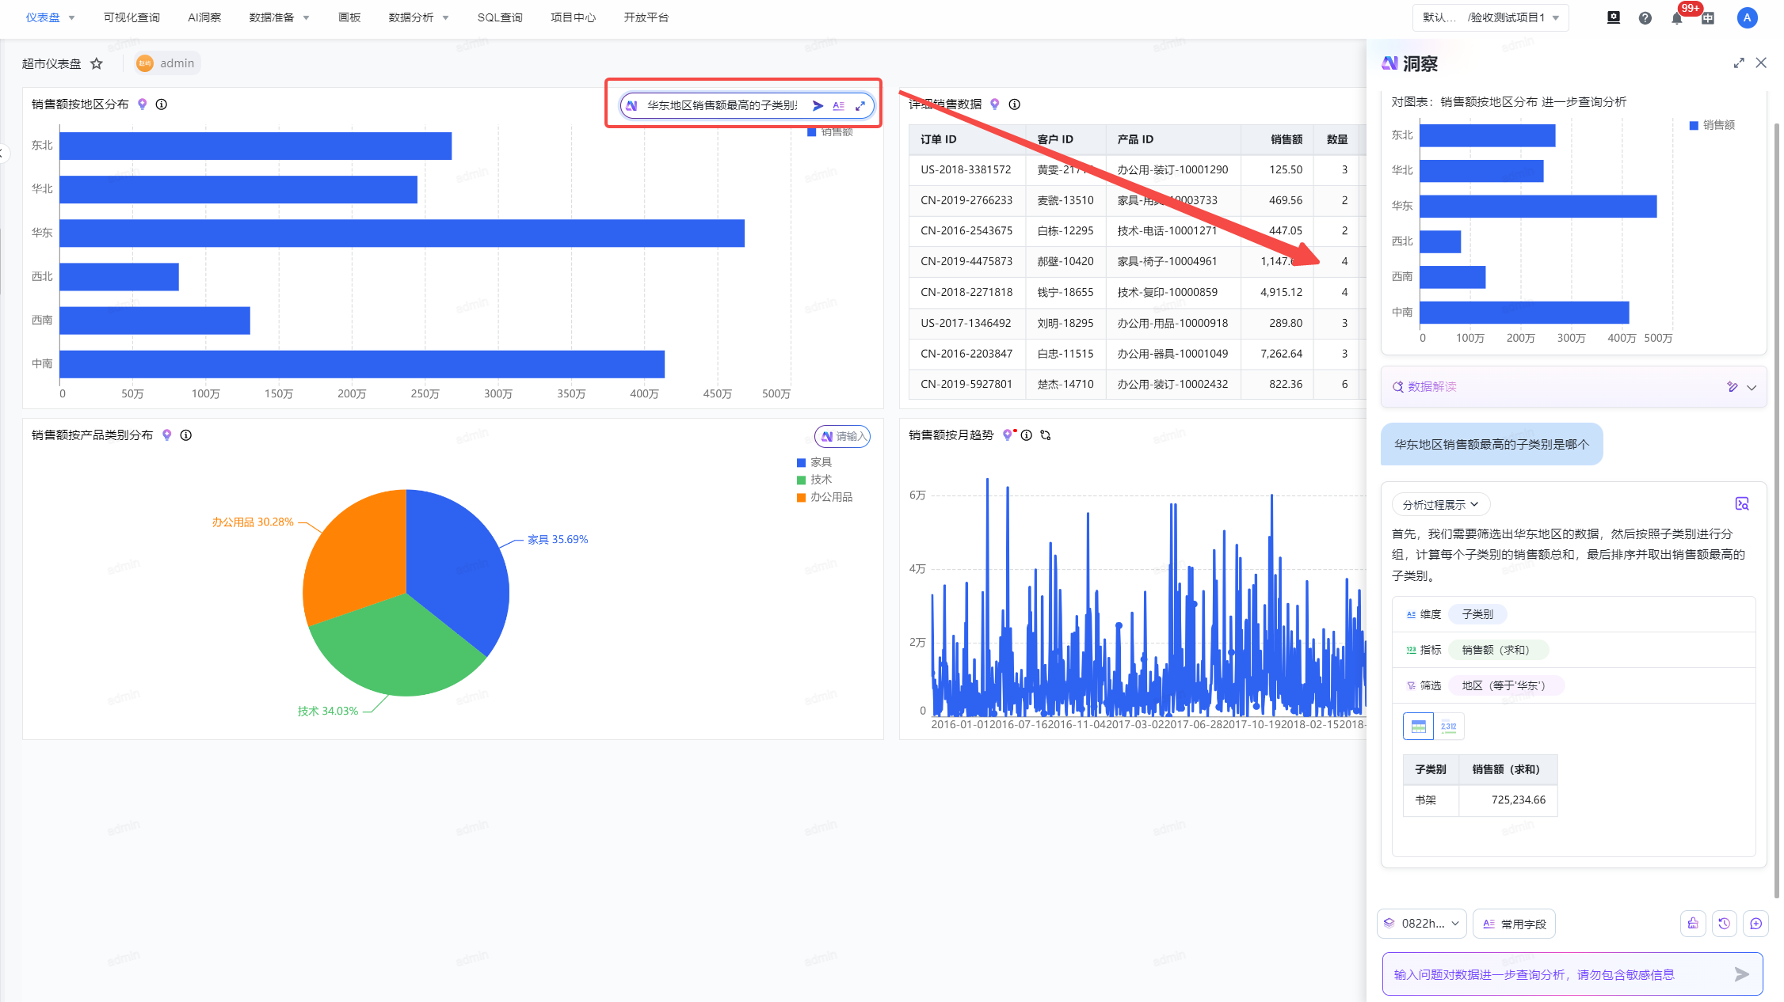The height and width of the screenshot is (1002, 1784).
Task: Click the 子类别 dimension tag
Action: coord(1477,614)
